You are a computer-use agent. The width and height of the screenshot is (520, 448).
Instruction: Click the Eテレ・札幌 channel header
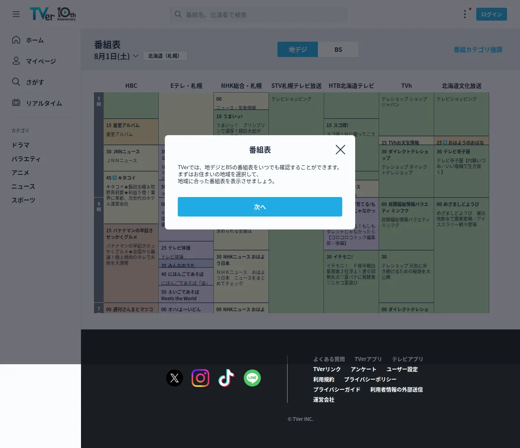[186, 86]
